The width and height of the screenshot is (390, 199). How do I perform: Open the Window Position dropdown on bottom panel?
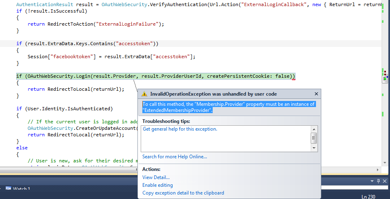click(372, 181)
